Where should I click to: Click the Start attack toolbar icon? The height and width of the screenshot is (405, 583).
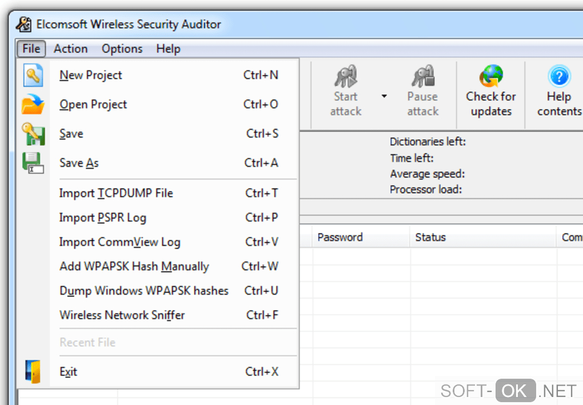(346, 77)
